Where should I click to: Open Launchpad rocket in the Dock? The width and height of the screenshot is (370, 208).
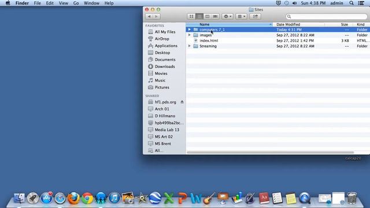point(33,198)
